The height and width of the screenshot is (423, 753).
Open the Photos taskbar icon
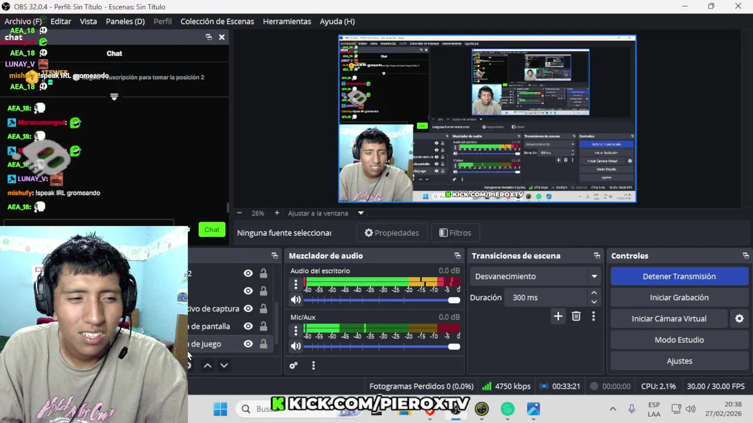(x=534, y=409)
